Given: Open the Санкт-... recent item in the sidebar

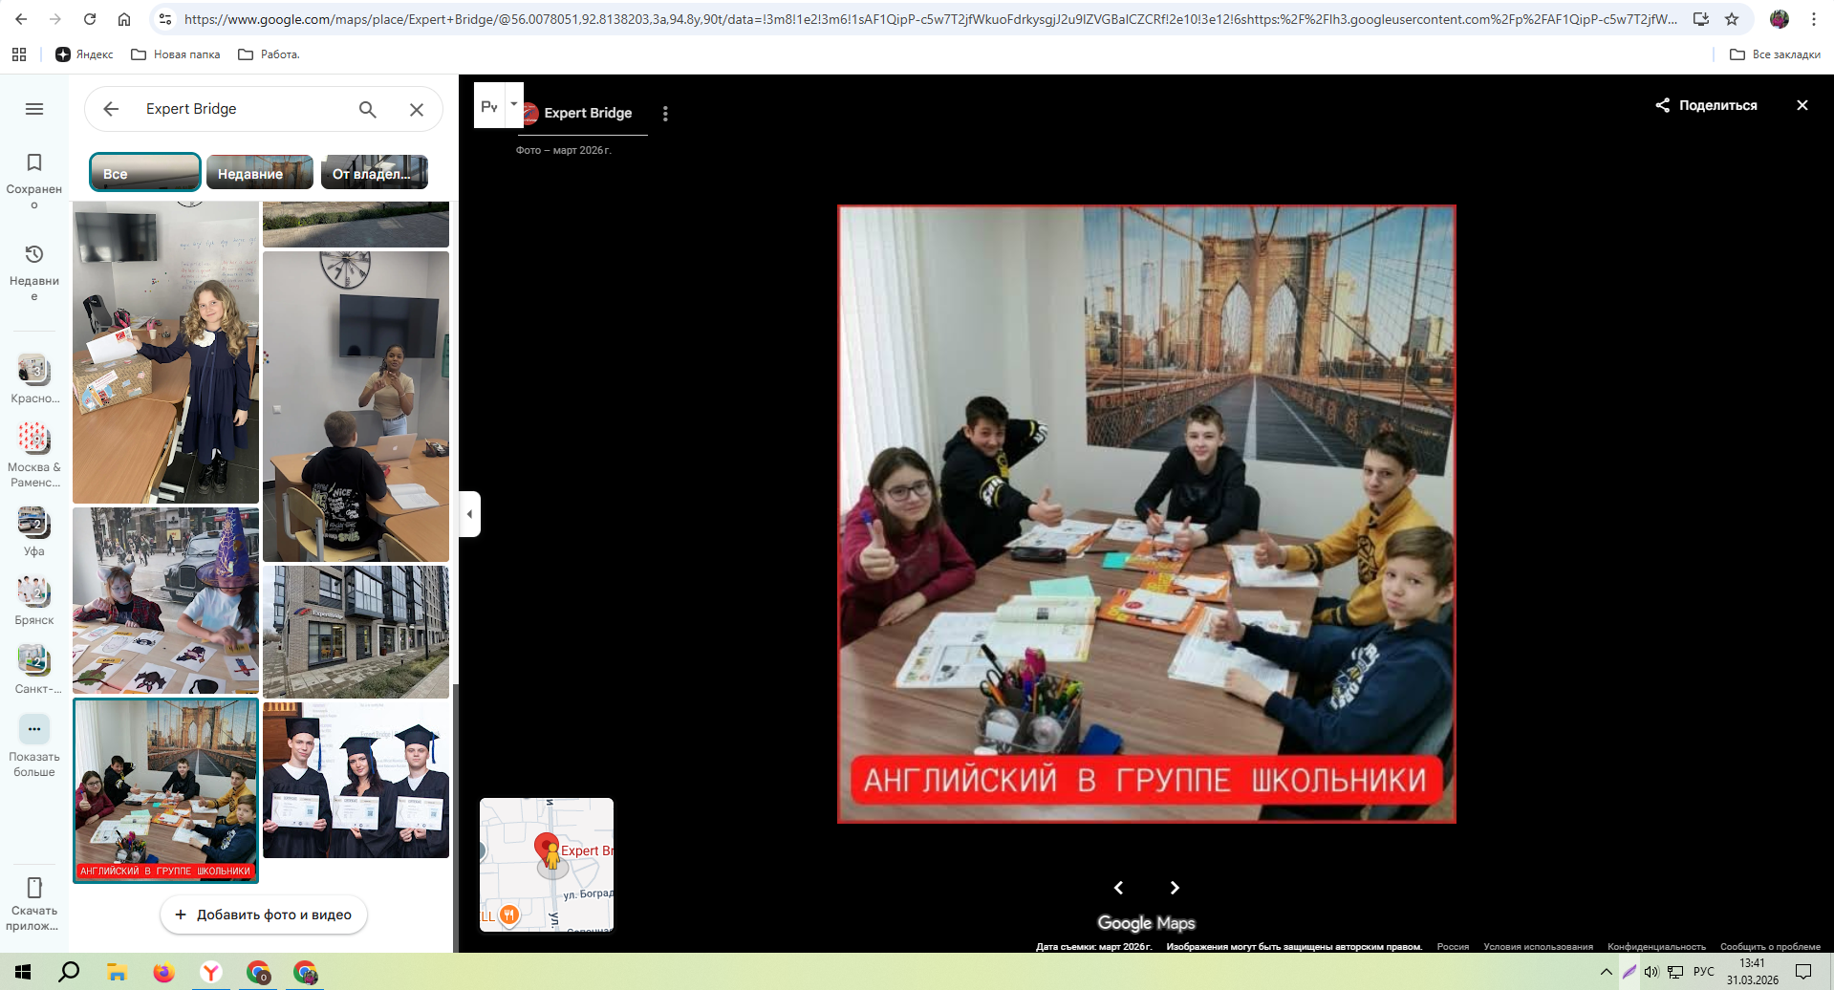Looking at the screenshot, I should point(34,669).
